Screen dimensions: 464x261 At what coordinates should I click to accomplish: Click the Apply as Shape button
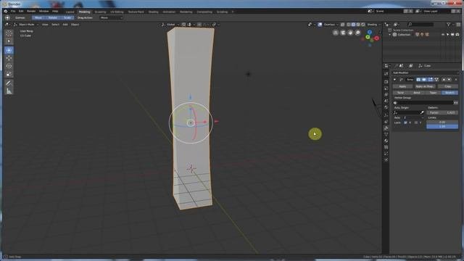(x=425, y=86)
